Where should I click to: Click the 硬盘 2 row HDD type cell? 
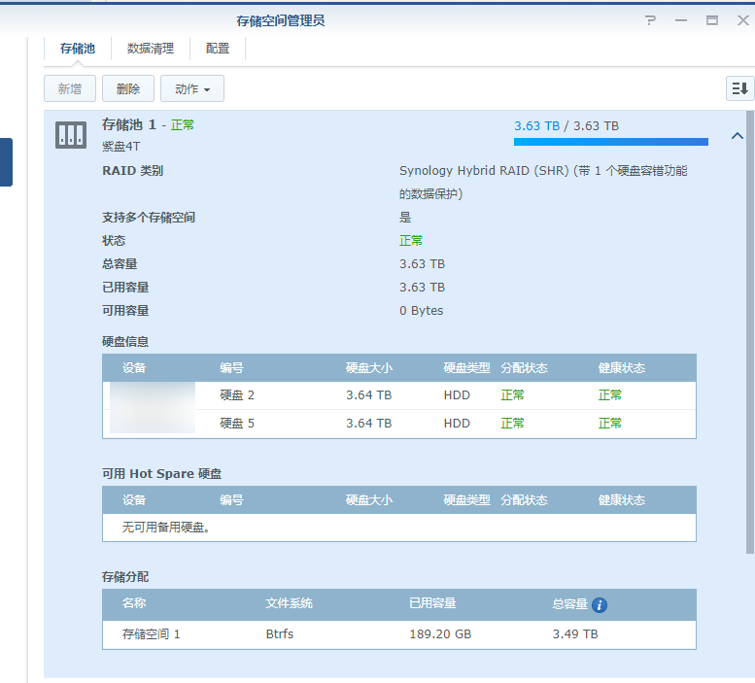tap(457, 395)
